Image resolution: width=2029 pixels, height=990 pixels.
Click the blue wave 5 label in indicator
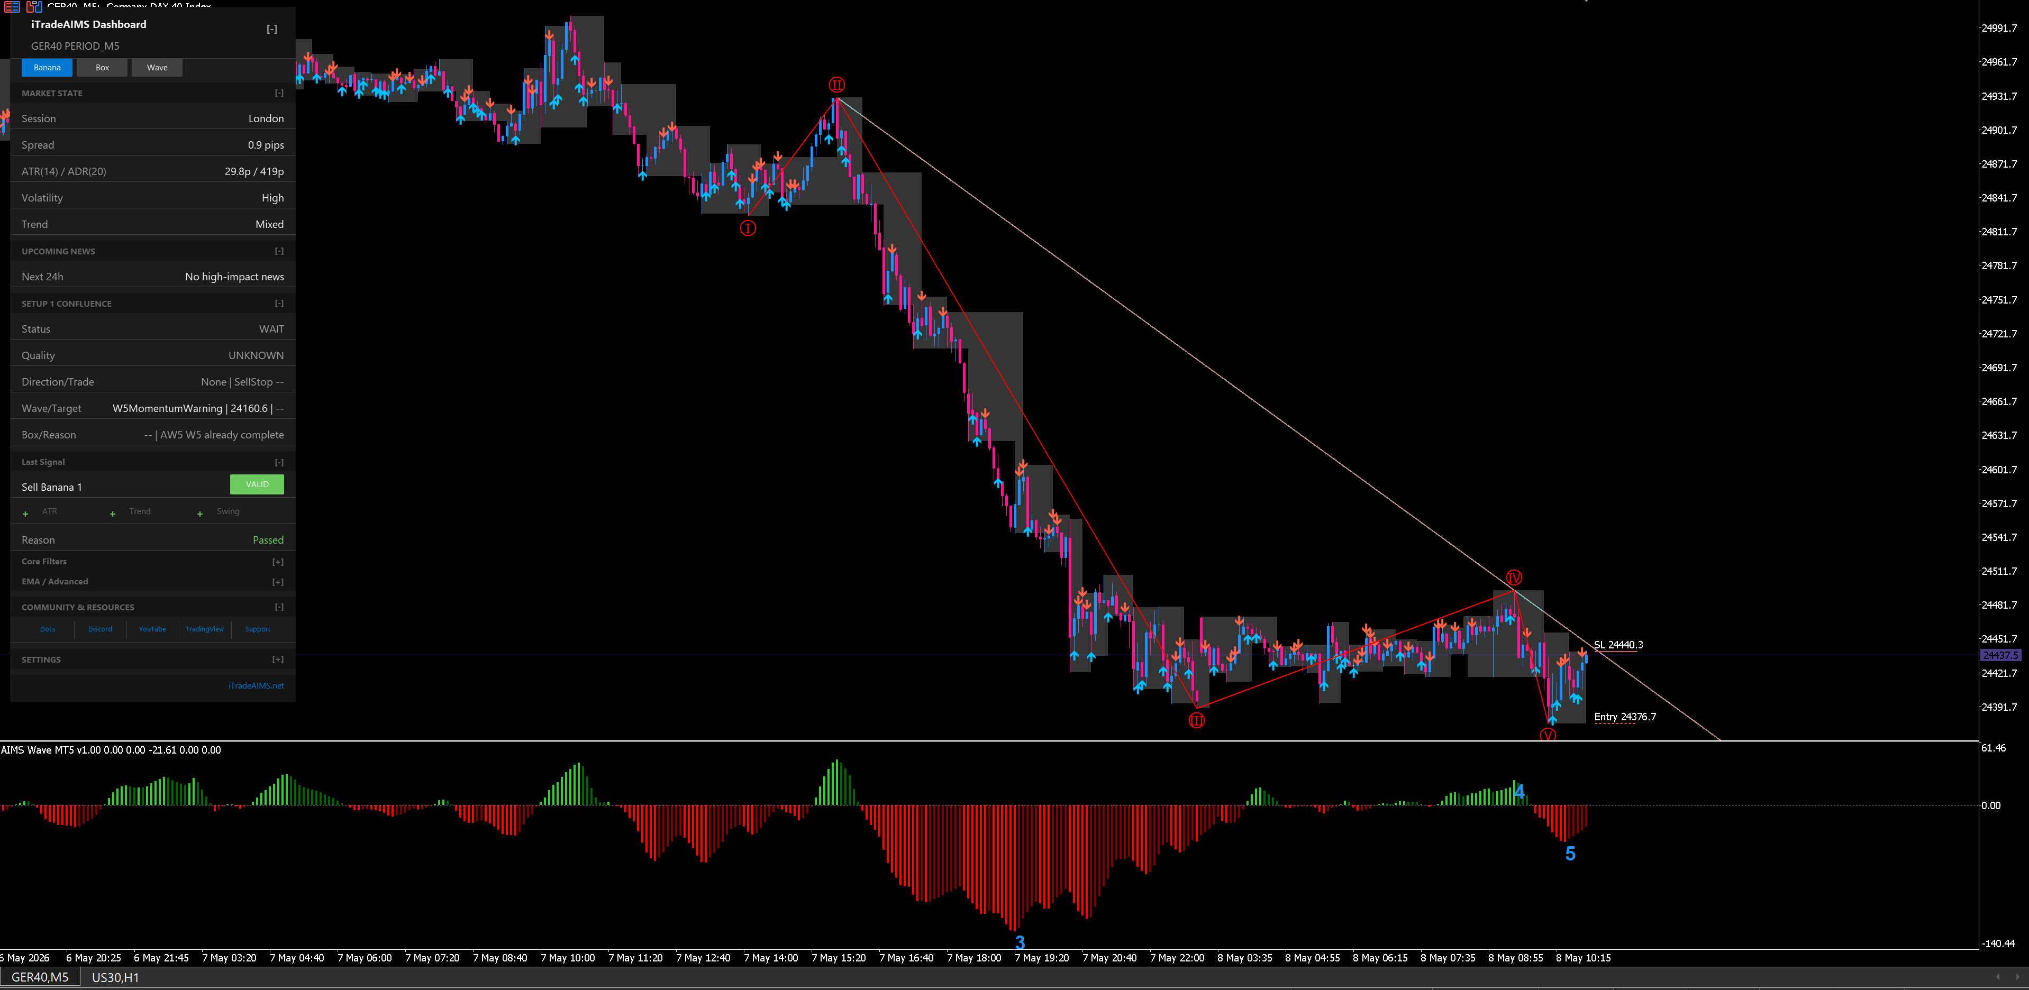click(1570, 853)
